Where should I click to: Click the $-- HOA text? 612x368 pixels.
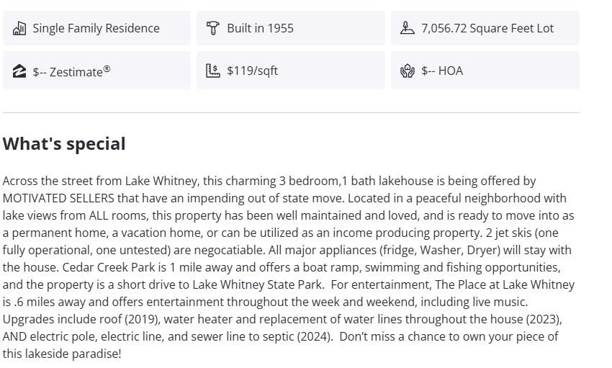(442, 71)
